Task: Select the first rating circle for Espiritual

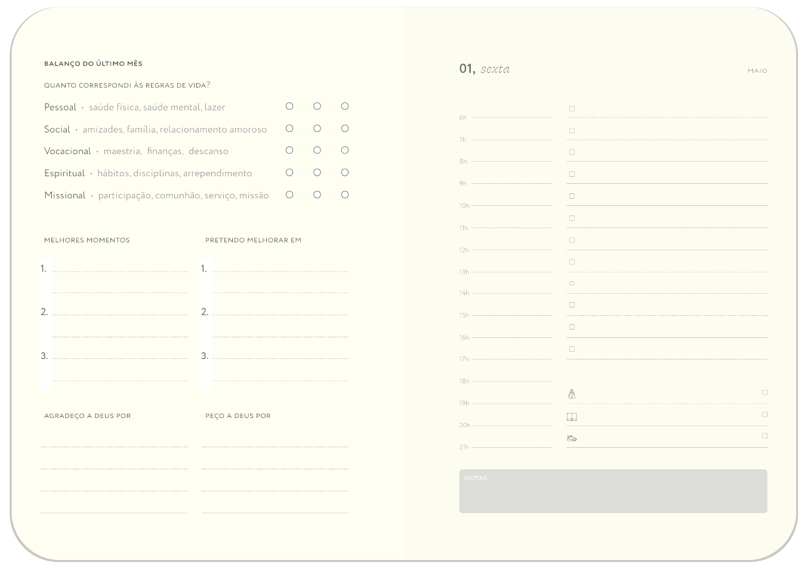Action: pyautogui.click(x=289, y=173)
